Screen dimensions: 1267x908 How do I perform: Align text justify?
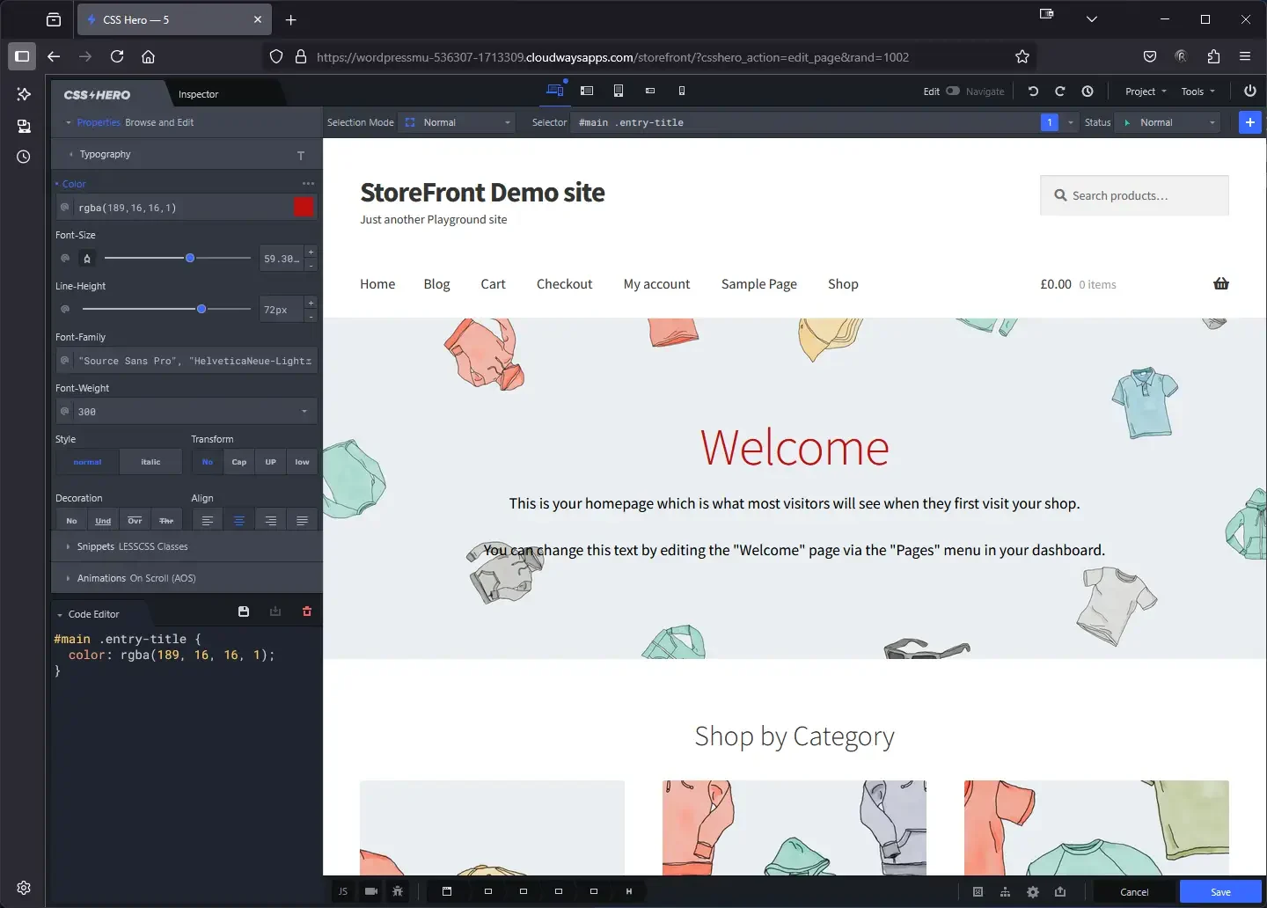(302, 521)
